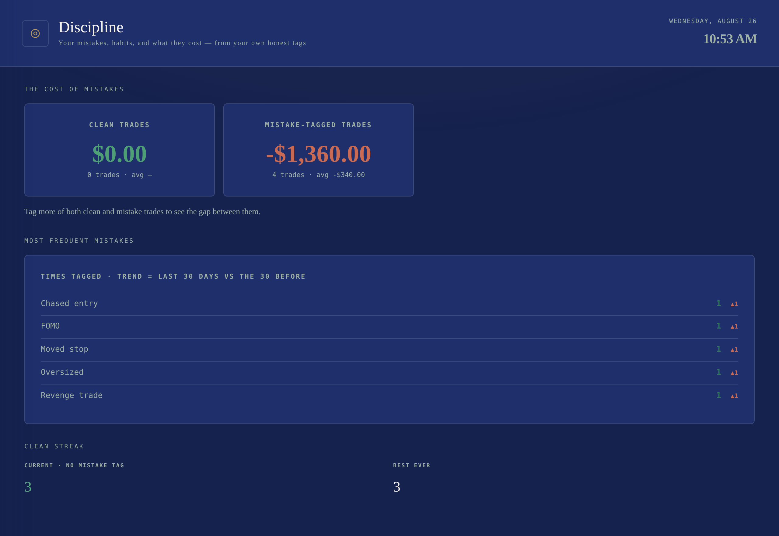Click the Revenge trade trend up arrow
Screen dimensions: 779x536
pyautogui.click(x=734, y=396)
